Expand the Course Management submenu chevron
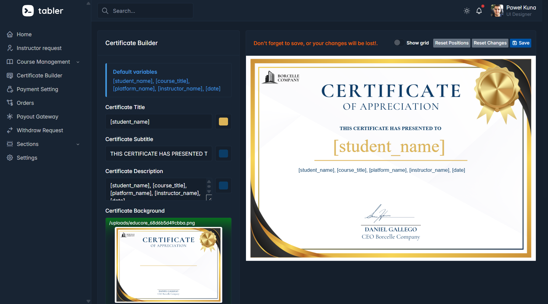The width and height of the screenshot is (548, 304). point(78,62)
